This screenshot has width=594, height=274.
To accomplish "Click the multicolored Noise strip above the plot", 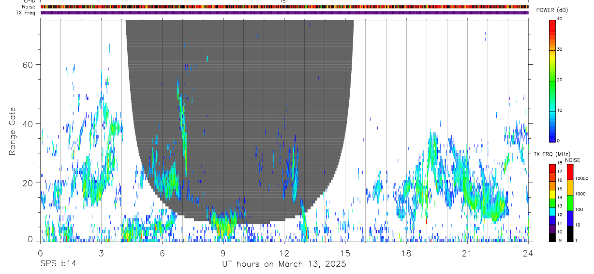I will pos(284,7).
